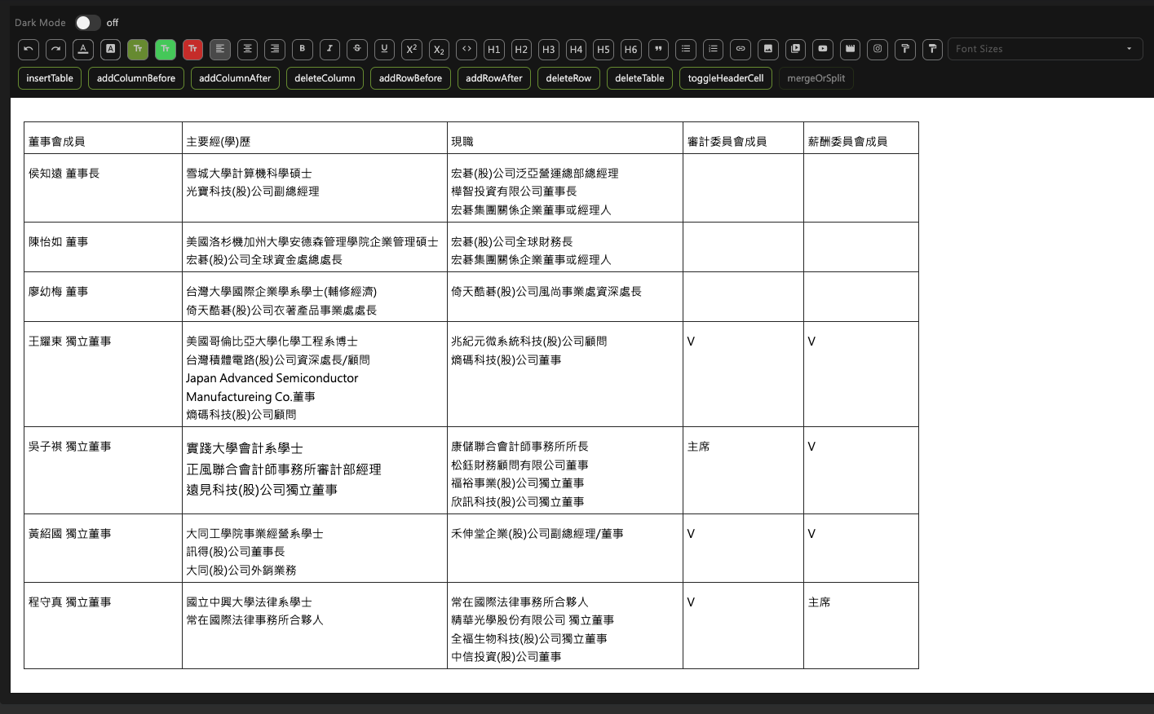Click the addColumnAfter button
1154x714 pixels.
pyautogui.click(x=235, y=78)
